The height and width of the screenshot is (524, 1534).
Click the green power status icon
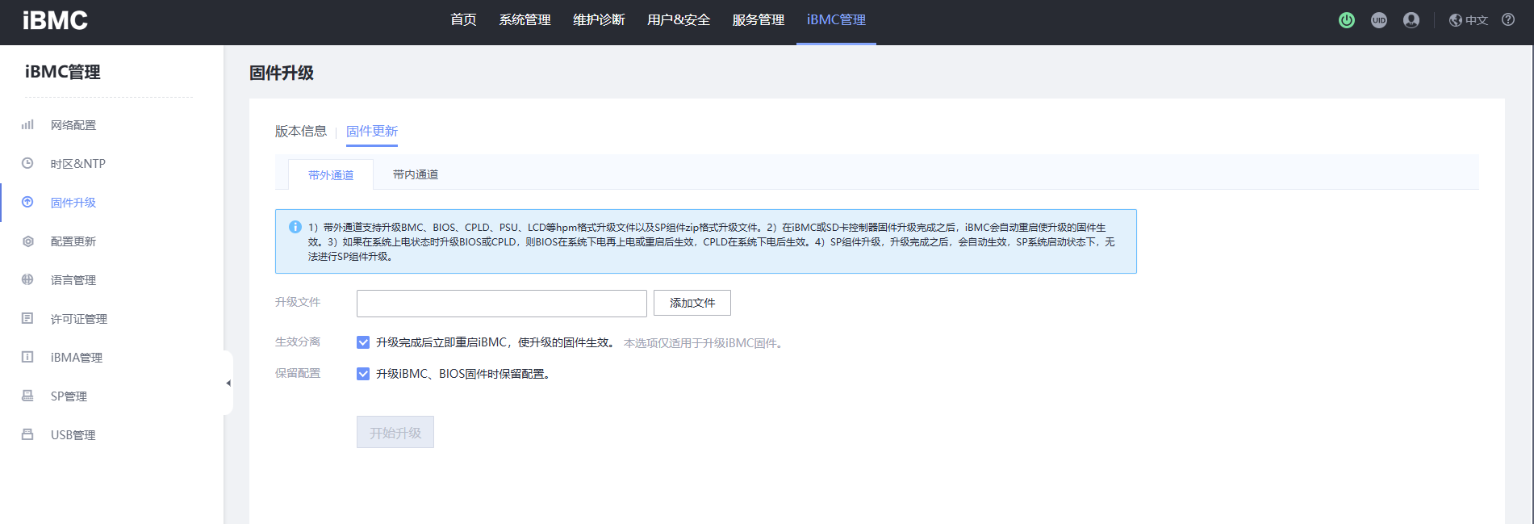point(1346,20)
